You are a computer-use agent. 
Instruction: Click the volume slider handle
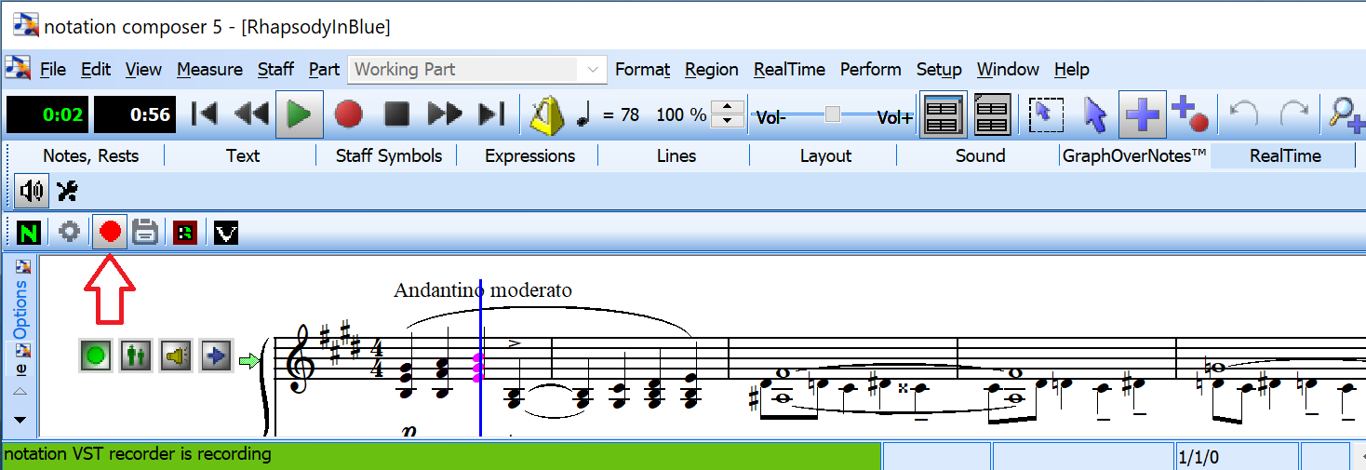point(833,114)
